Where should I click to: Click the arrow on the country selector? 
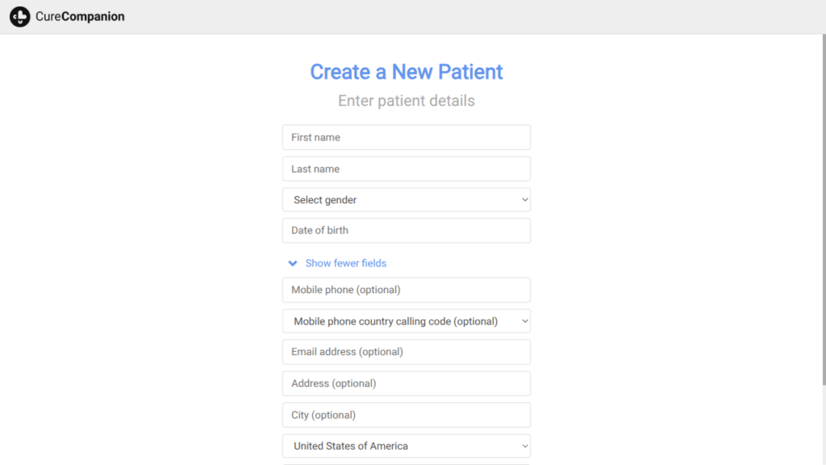point(524,446)
